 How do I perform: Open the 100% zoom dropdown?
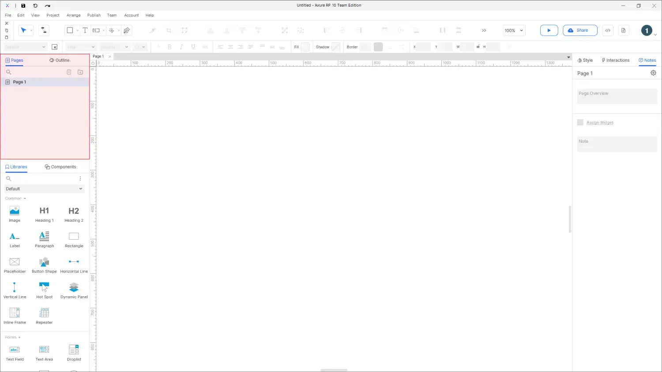click(x=514, y=30)
